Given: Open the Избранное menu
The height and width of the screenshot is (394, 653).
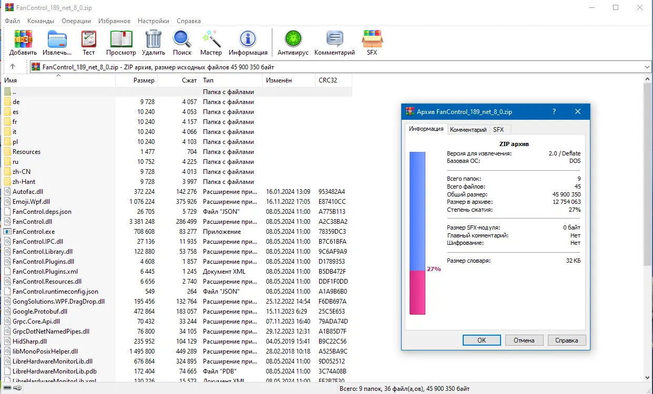Looking at the screenshot, I should (x=114, y=21).
